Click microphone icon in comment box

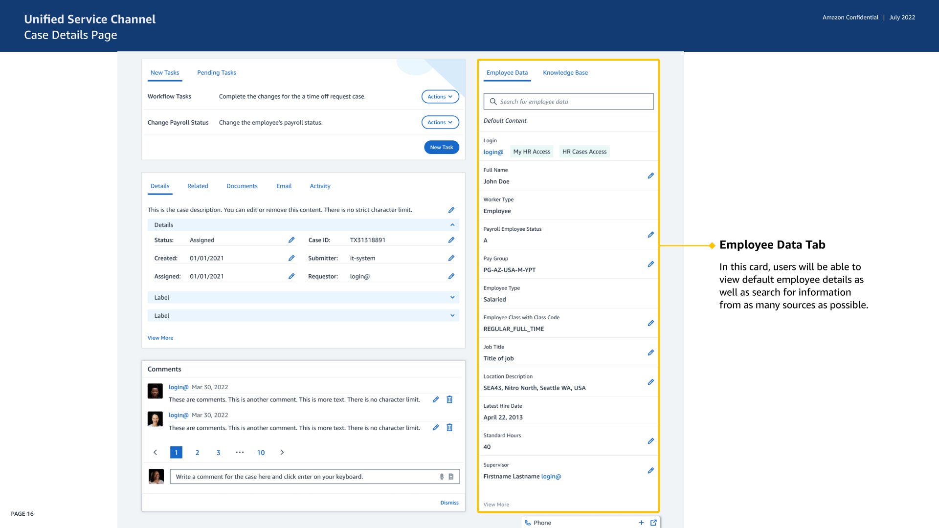tap(442, 477)
